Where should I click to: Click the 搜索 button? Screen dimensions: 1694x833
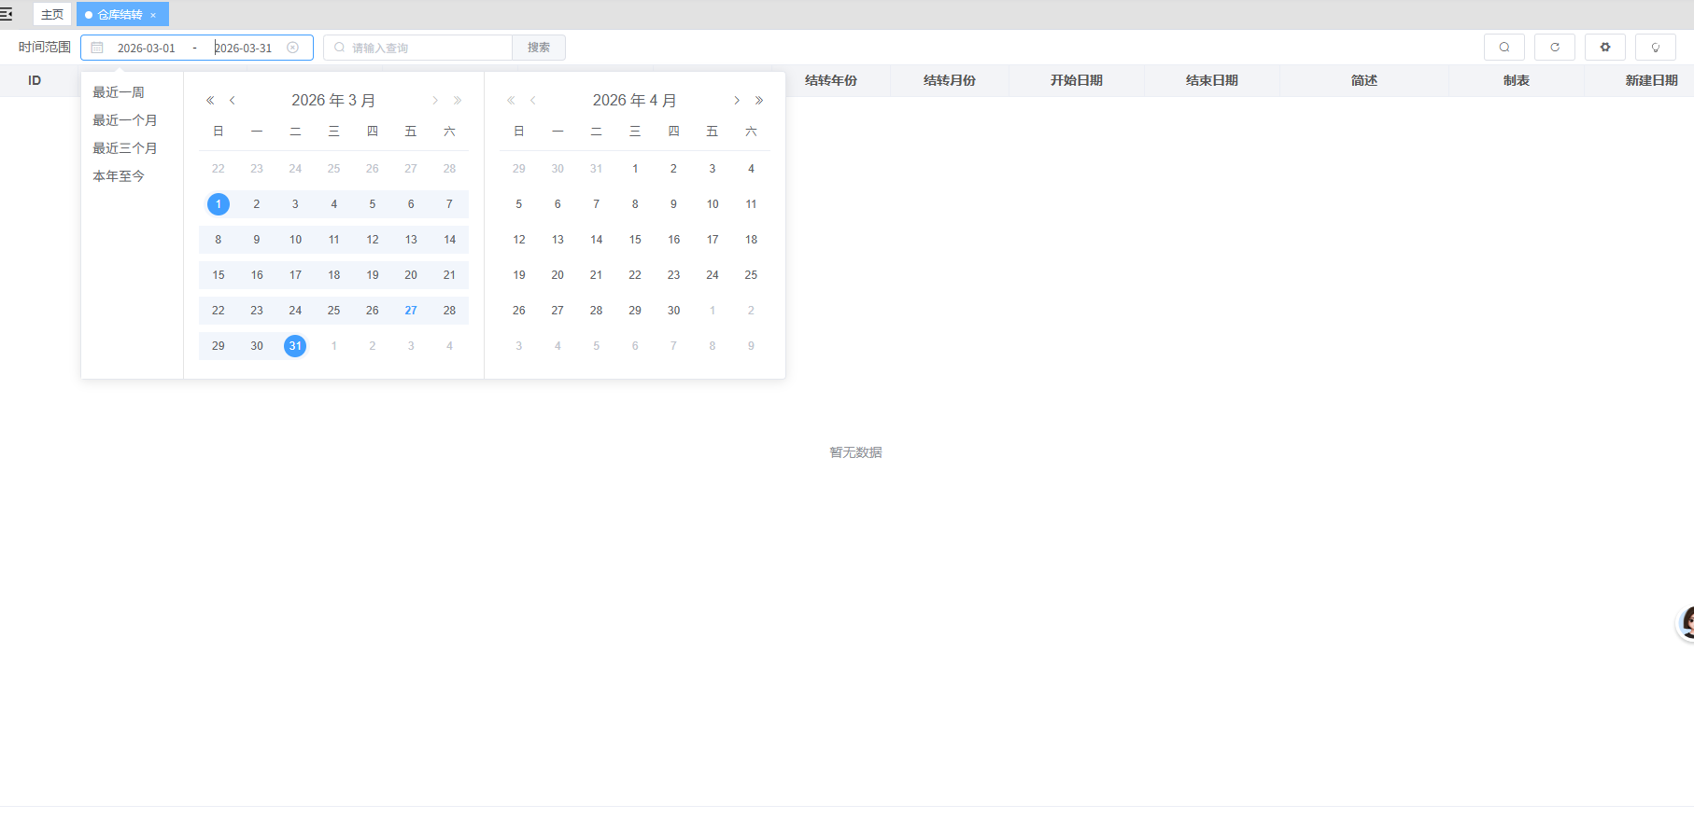pos(538,48)
